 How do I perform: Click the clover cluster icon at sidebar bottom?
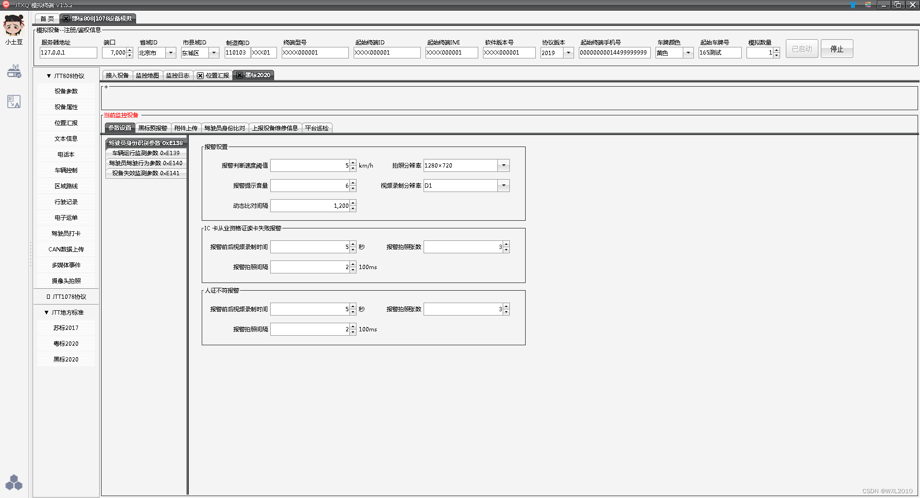coord(14,483)
